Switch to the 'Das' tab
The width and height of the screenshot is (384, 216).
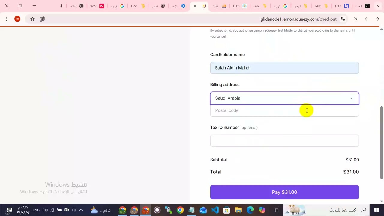(x=342, y=6)
